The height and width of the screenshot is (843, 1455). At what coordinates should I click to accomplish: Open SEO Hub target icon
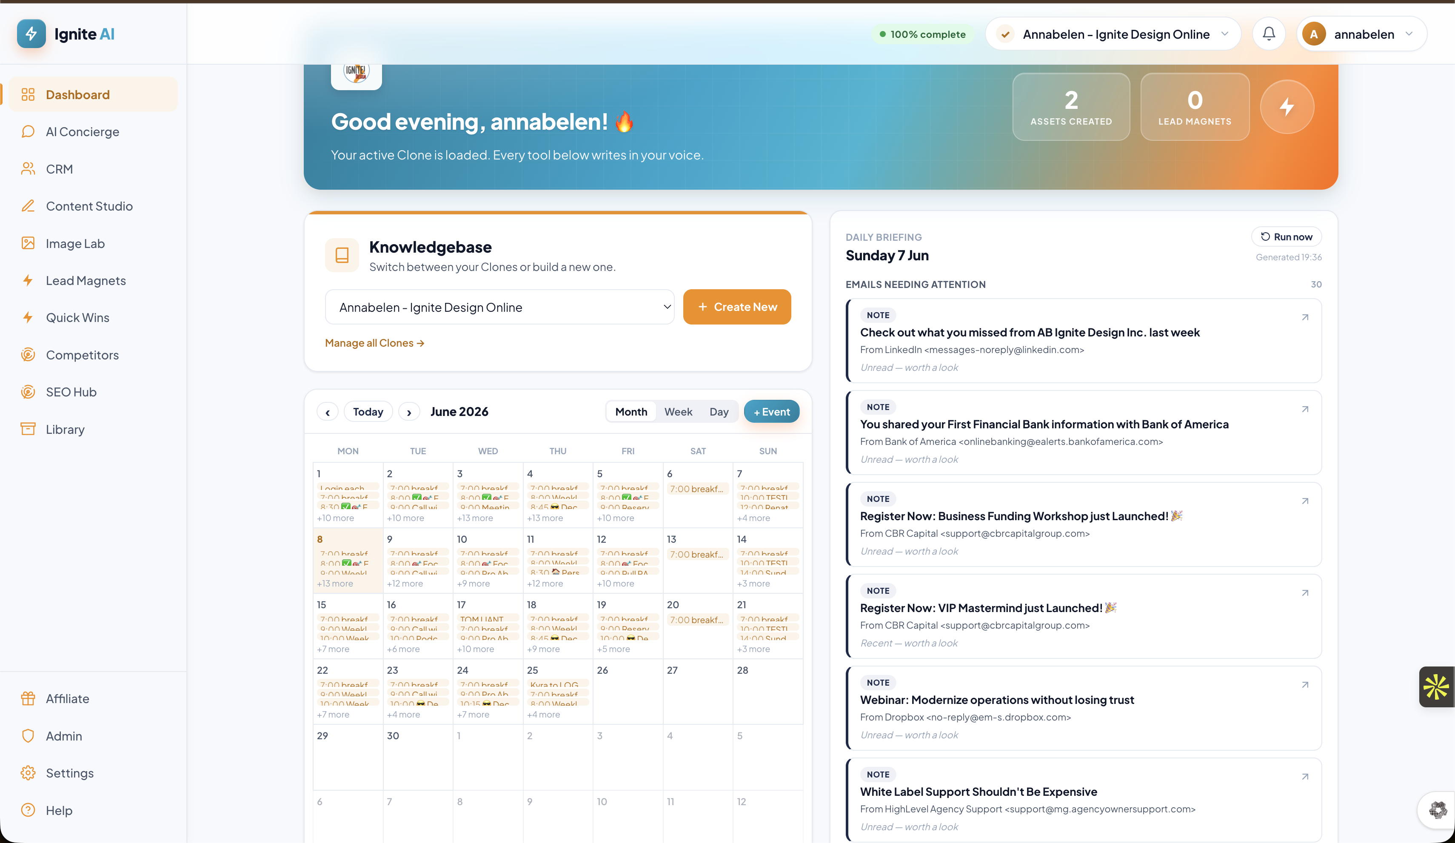28,392
